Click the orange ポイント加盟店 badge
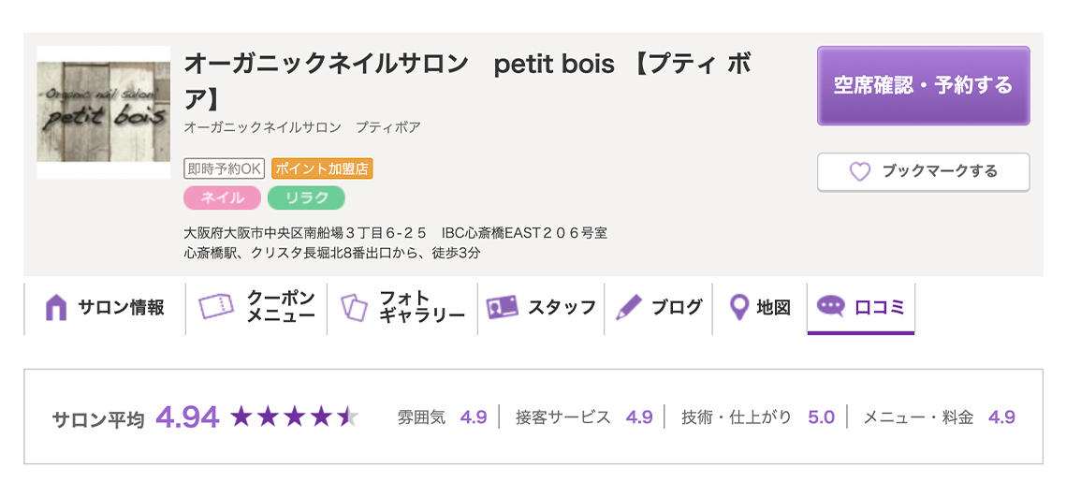Screen dimensions: 1066x497 pos(322,168)
